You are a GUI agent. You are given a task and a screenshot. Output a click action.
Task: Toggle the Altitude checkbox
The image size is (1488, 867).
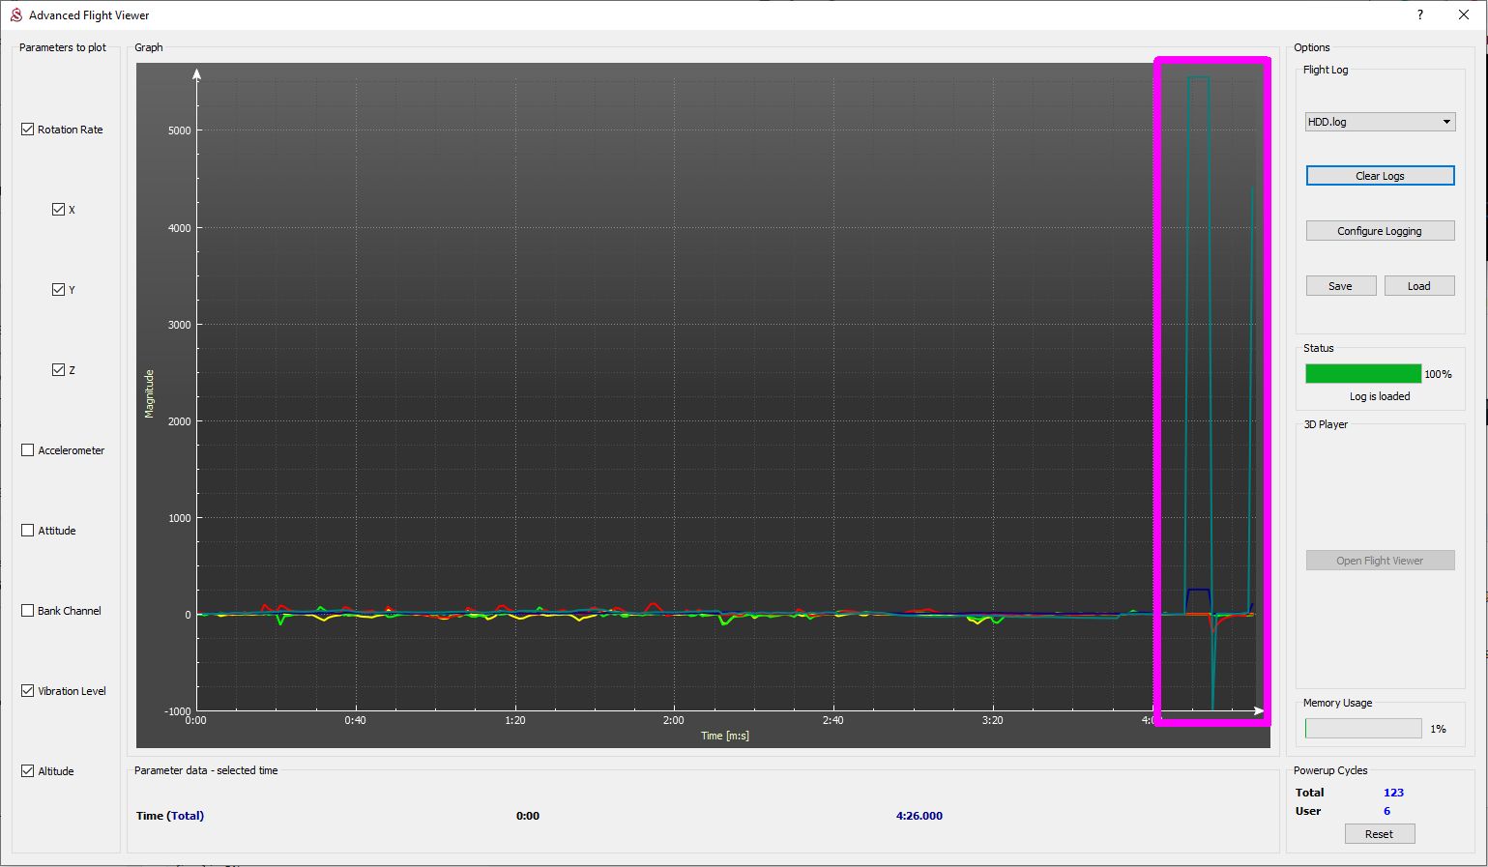(28, 771)
